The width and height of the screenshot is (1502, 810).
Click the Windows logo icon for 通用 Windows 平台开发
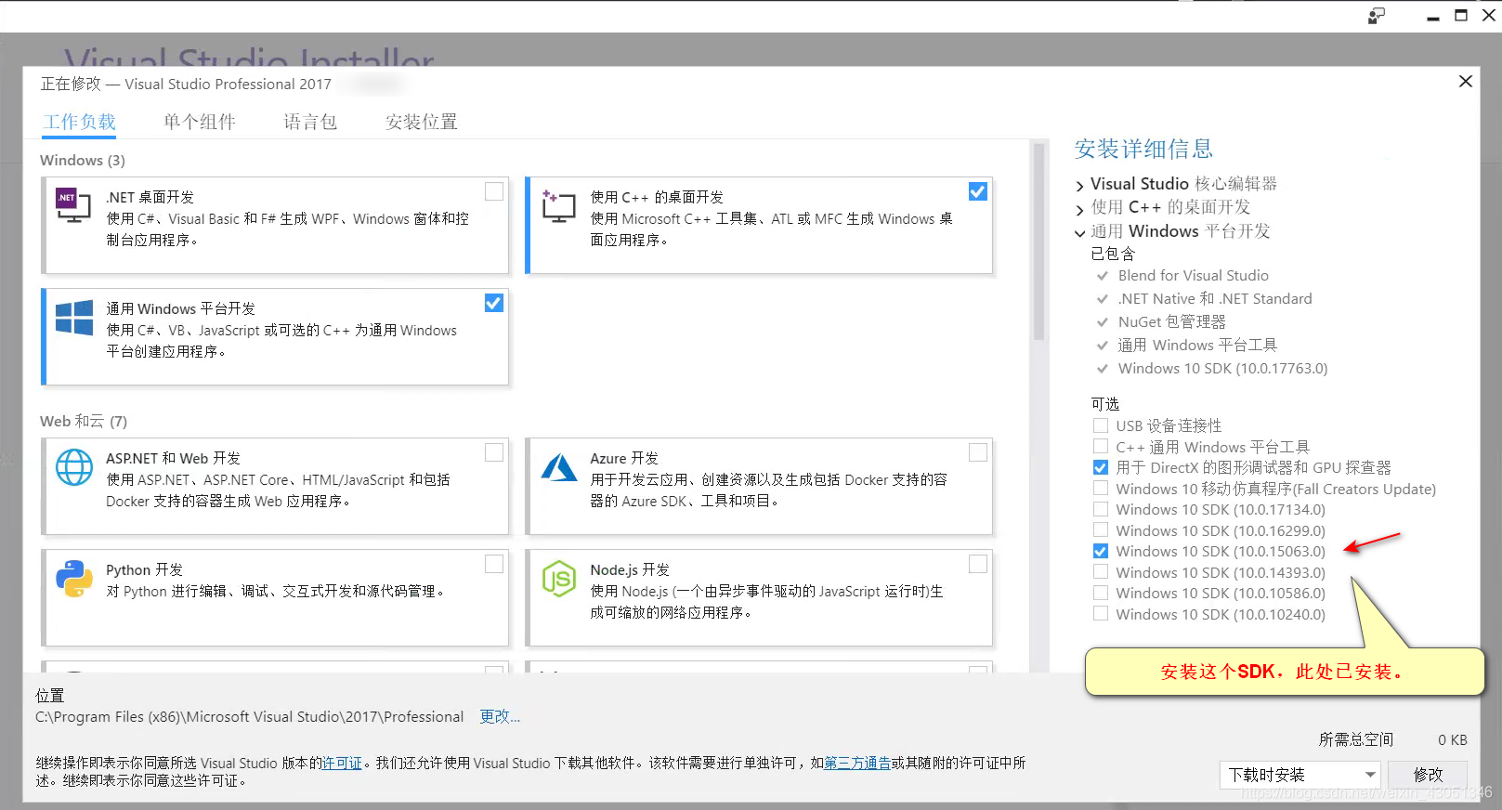tap(74, 318)
